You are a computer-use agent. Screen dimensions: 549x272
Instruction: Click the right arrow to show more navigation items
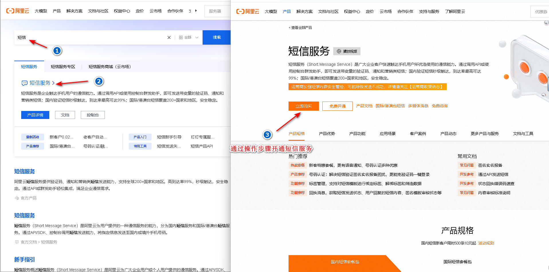[x=196, y=11]
